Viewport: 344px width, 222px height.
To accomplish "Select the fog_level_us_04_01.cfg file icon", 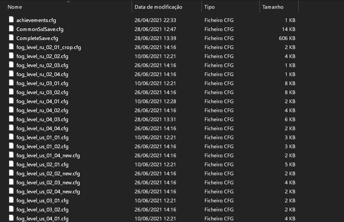I will coord(11,218).
